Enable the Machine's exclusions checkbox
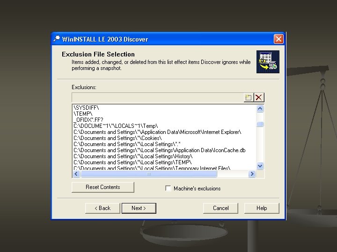337x252 pixels. 168,189
